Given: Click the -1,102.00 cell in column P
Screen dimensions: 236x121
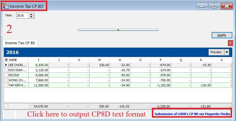Looking at the screenshot, I should tap(161, 85).
